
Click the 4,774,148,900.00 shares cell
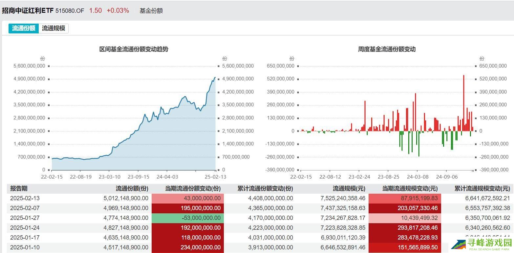click(x=126, y=218)
